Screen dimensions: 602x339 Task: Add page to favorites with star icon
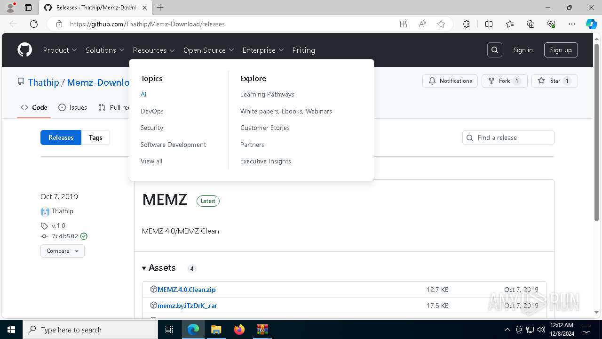(441, 24)
